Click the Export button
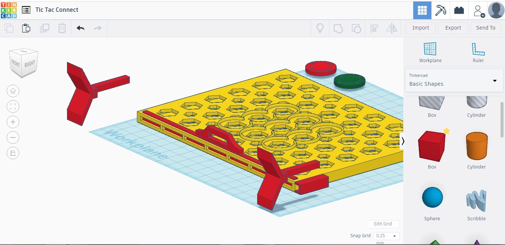The image size is (505, 245). [x=453, y=28]
